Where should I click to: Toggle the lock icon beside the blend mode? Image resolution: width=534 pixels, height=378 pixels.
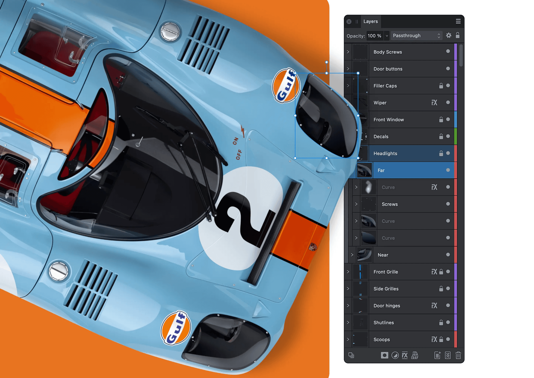pos(457,35)
